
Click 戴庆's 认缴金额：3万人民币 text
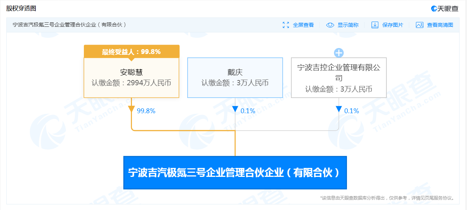pos(235,83)
